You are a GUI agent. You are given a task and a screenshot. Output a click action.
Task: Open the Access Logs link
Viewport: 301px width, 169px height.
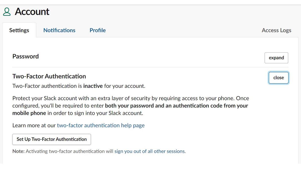click(276, 30)
